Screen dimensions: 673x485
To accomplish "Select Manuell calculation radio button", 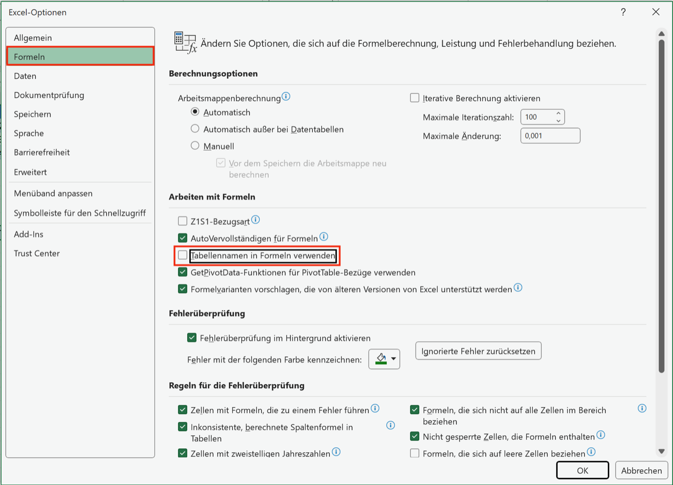I will coord(195,146).
